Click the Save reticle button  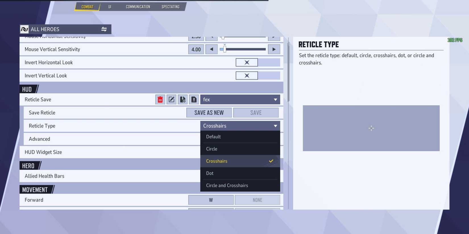[256, 113]
